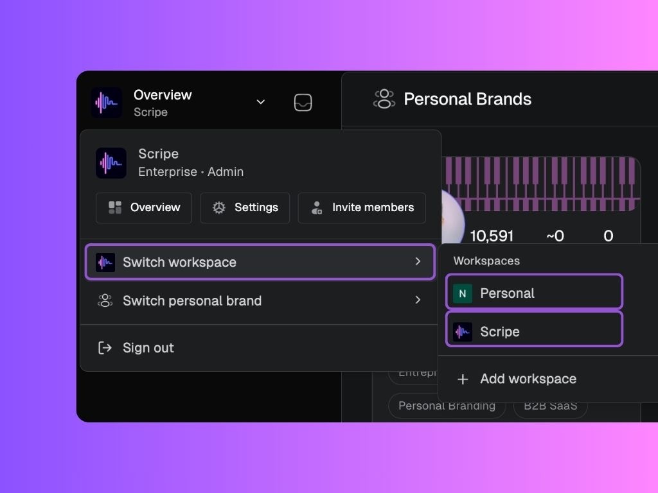Click the Personal Brands people icon

pyautogui.click(x=384, y=99)
